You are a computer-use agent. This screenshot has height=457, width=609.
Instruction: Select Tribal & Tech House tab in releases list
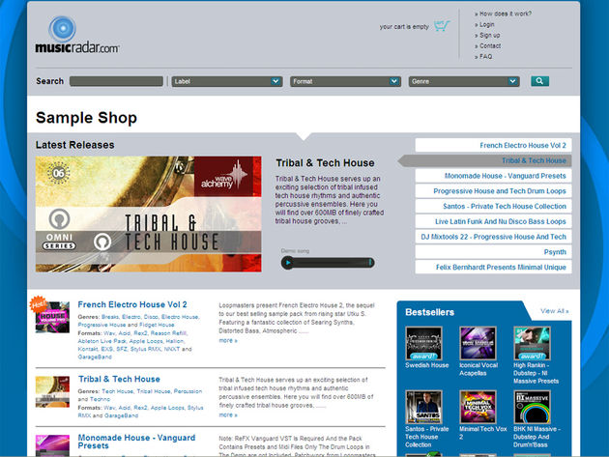pyautogui.click(x=485, y=160)
